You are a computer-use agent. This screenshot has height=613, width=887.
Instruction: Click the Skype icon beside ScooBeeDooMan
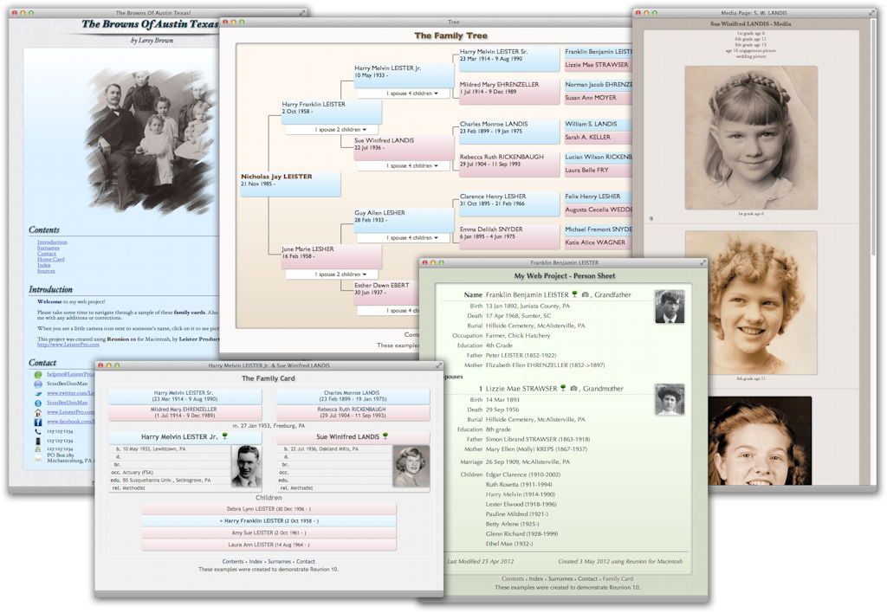point(38,403)
